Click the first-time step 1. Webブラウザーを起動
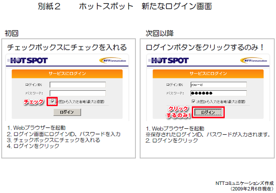The height and width of the screenshot is (193, 276). coord(36,128)
